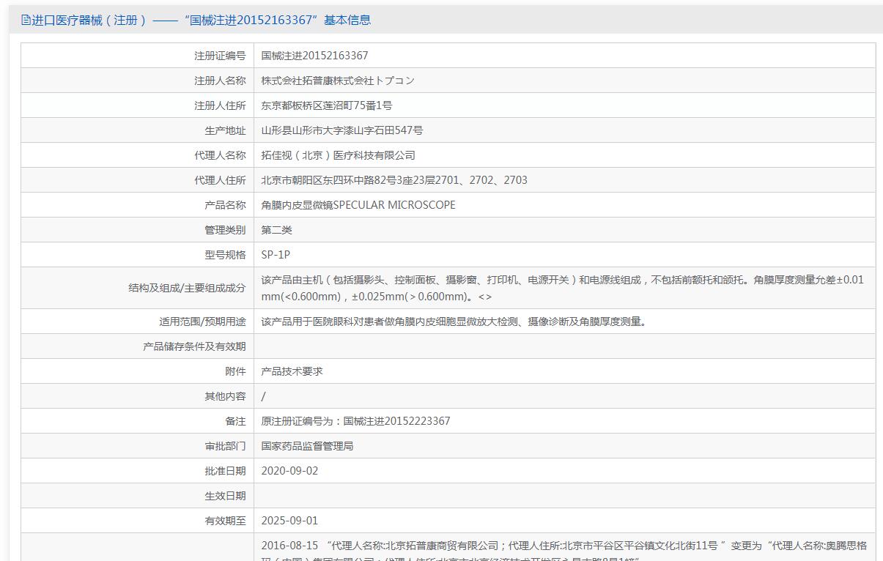Click the 型号规格 label
883x561 pixels.
pyautogui.click(x=225, y=255)
